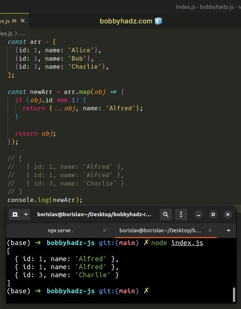Minimize the terminal window
241x309 pixels.
pos(199,214)
